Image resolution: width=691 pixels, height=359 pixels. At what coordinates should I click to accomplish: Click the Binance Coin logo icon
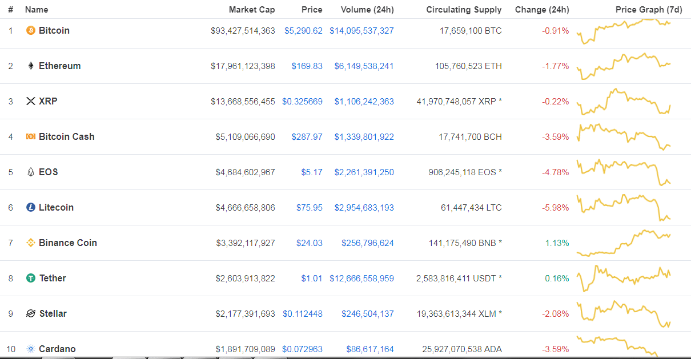(x=31, y=243)
